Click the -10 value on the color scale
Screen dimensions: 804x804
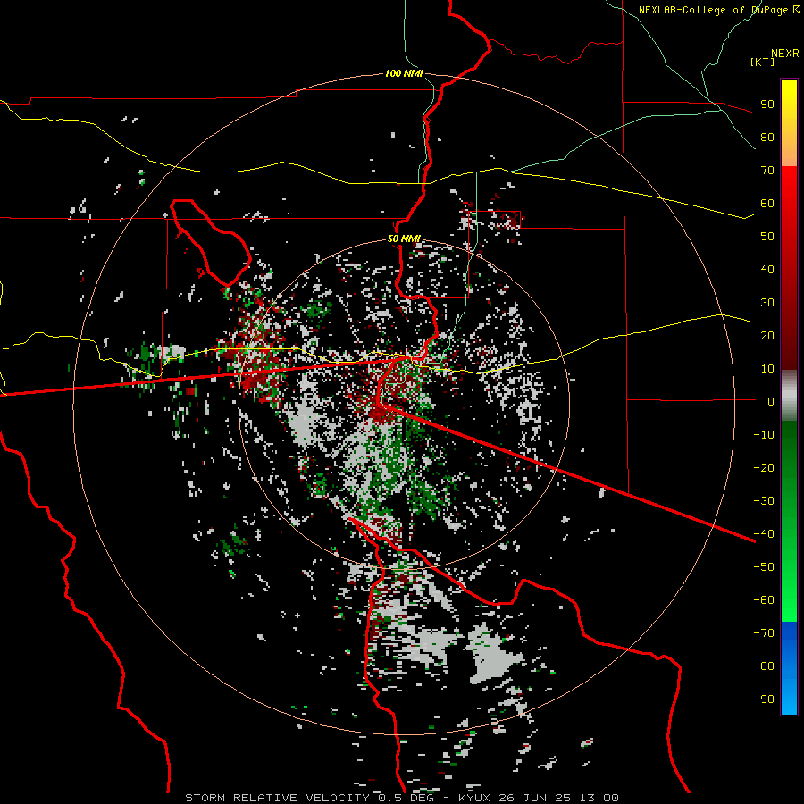click(764, 435)
